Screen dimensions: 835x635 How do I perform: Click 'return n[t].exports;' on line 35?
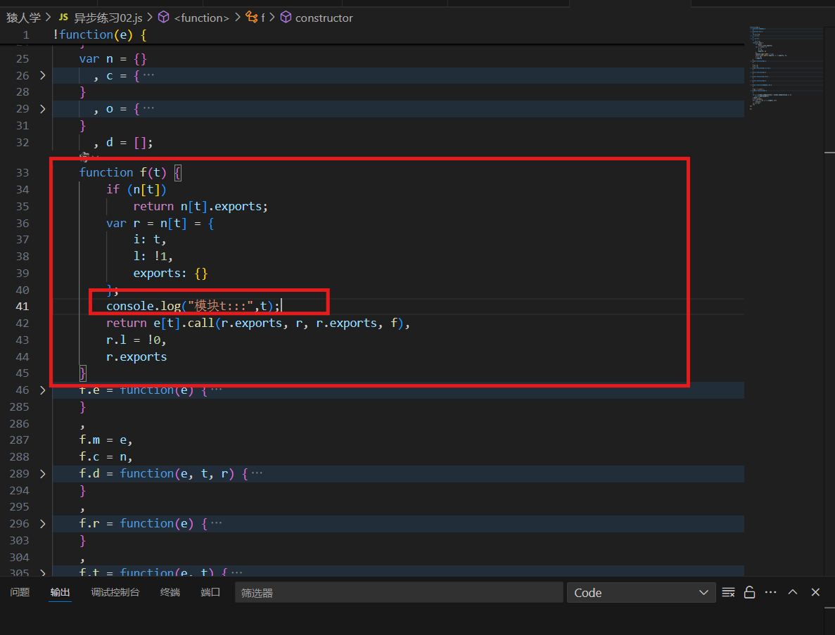tap(200, 206)
